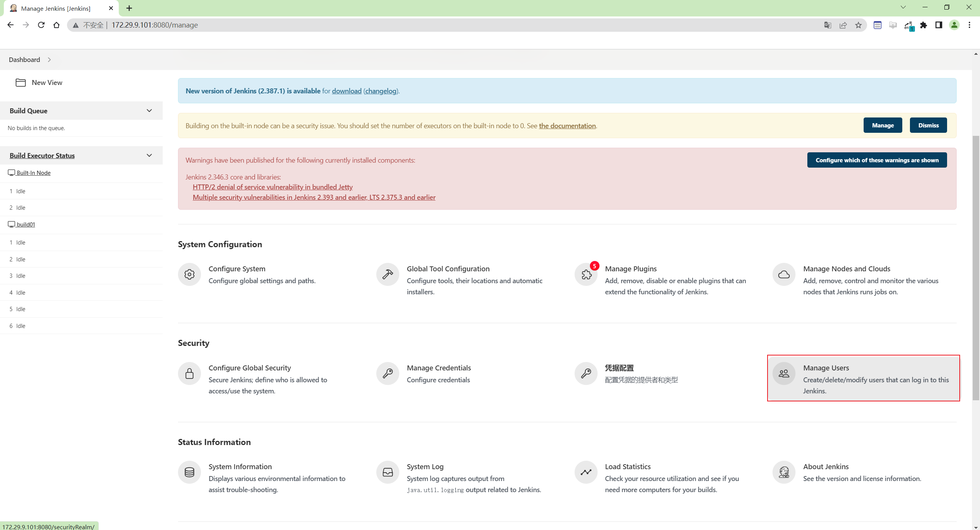Click browser back arrow
Screen dimensions: 980x530
point(10,25)
